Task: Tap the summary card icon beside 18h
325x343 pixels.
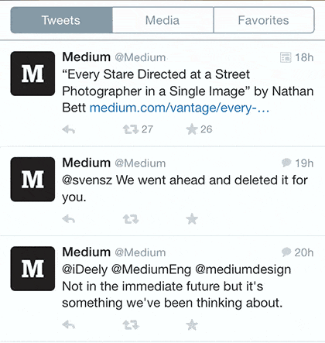Action: click(286, 57)
